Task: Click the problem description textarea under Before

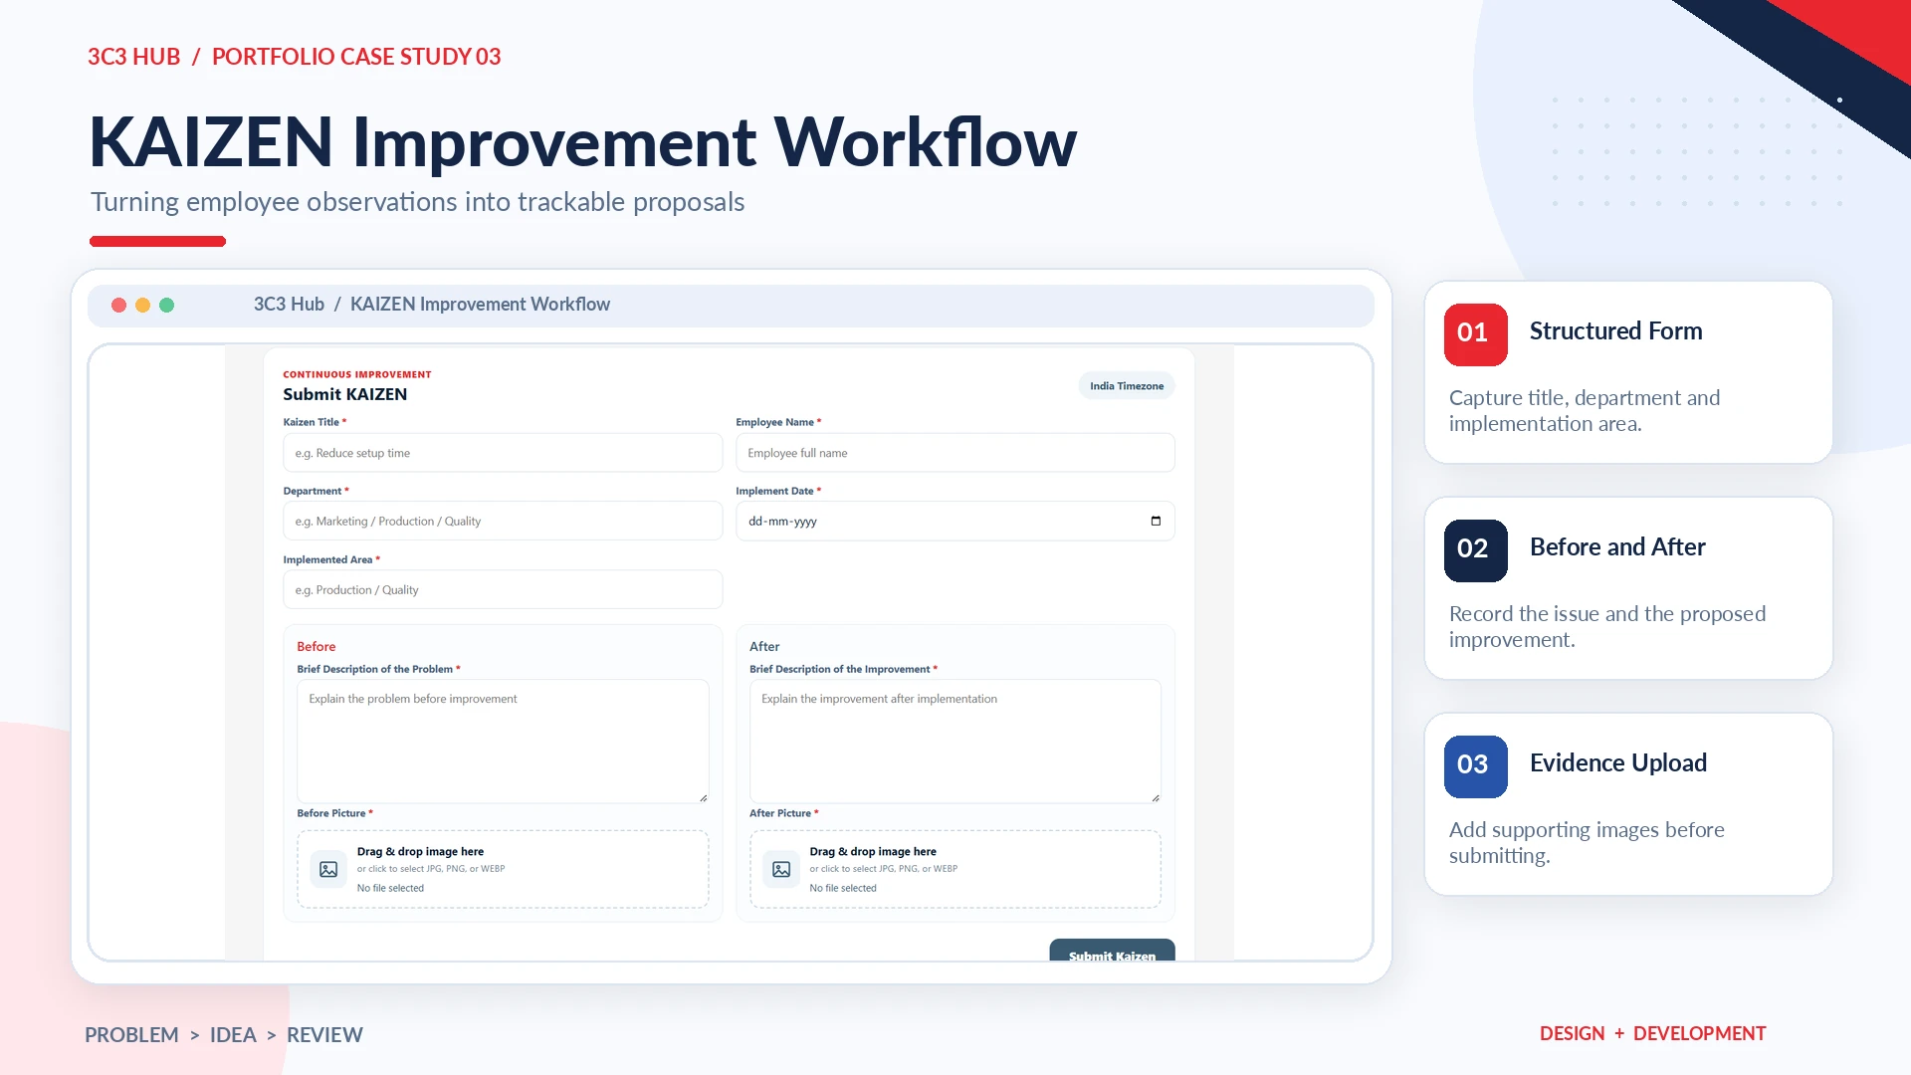Action: coord(503,741)
